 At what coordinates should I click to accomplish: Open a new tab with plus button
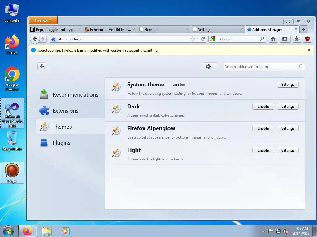(x=303, y=30)
